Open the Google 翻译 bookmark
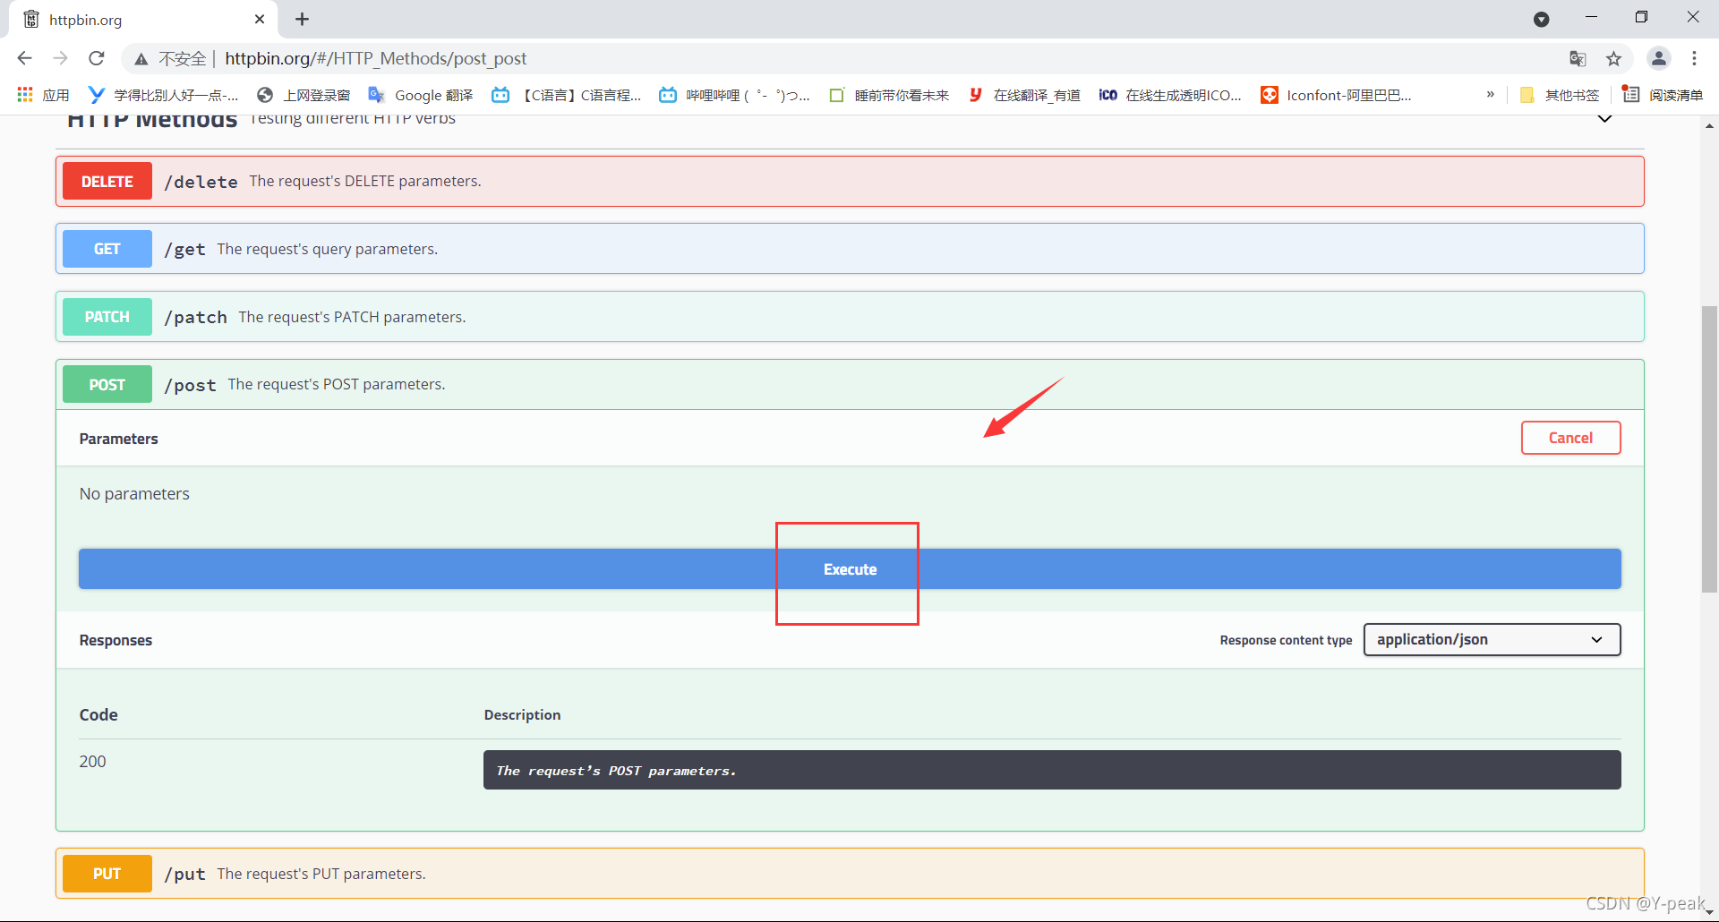Screen dimensions: 1719x922 (421, 95)
